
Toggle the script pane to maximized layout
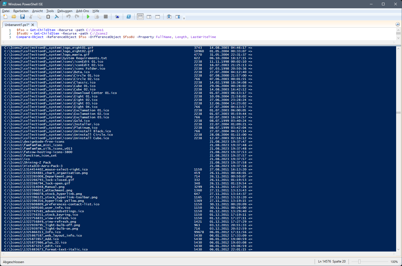click(158, 17)
